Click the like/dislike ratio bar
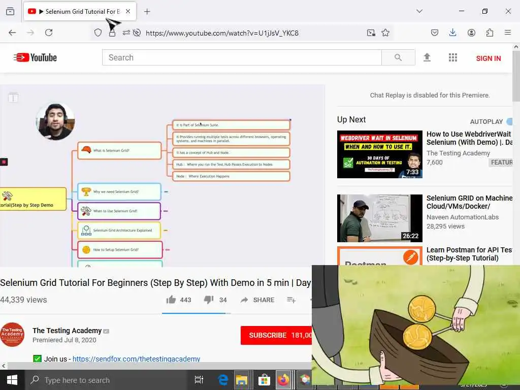 (x=196, y=313)
